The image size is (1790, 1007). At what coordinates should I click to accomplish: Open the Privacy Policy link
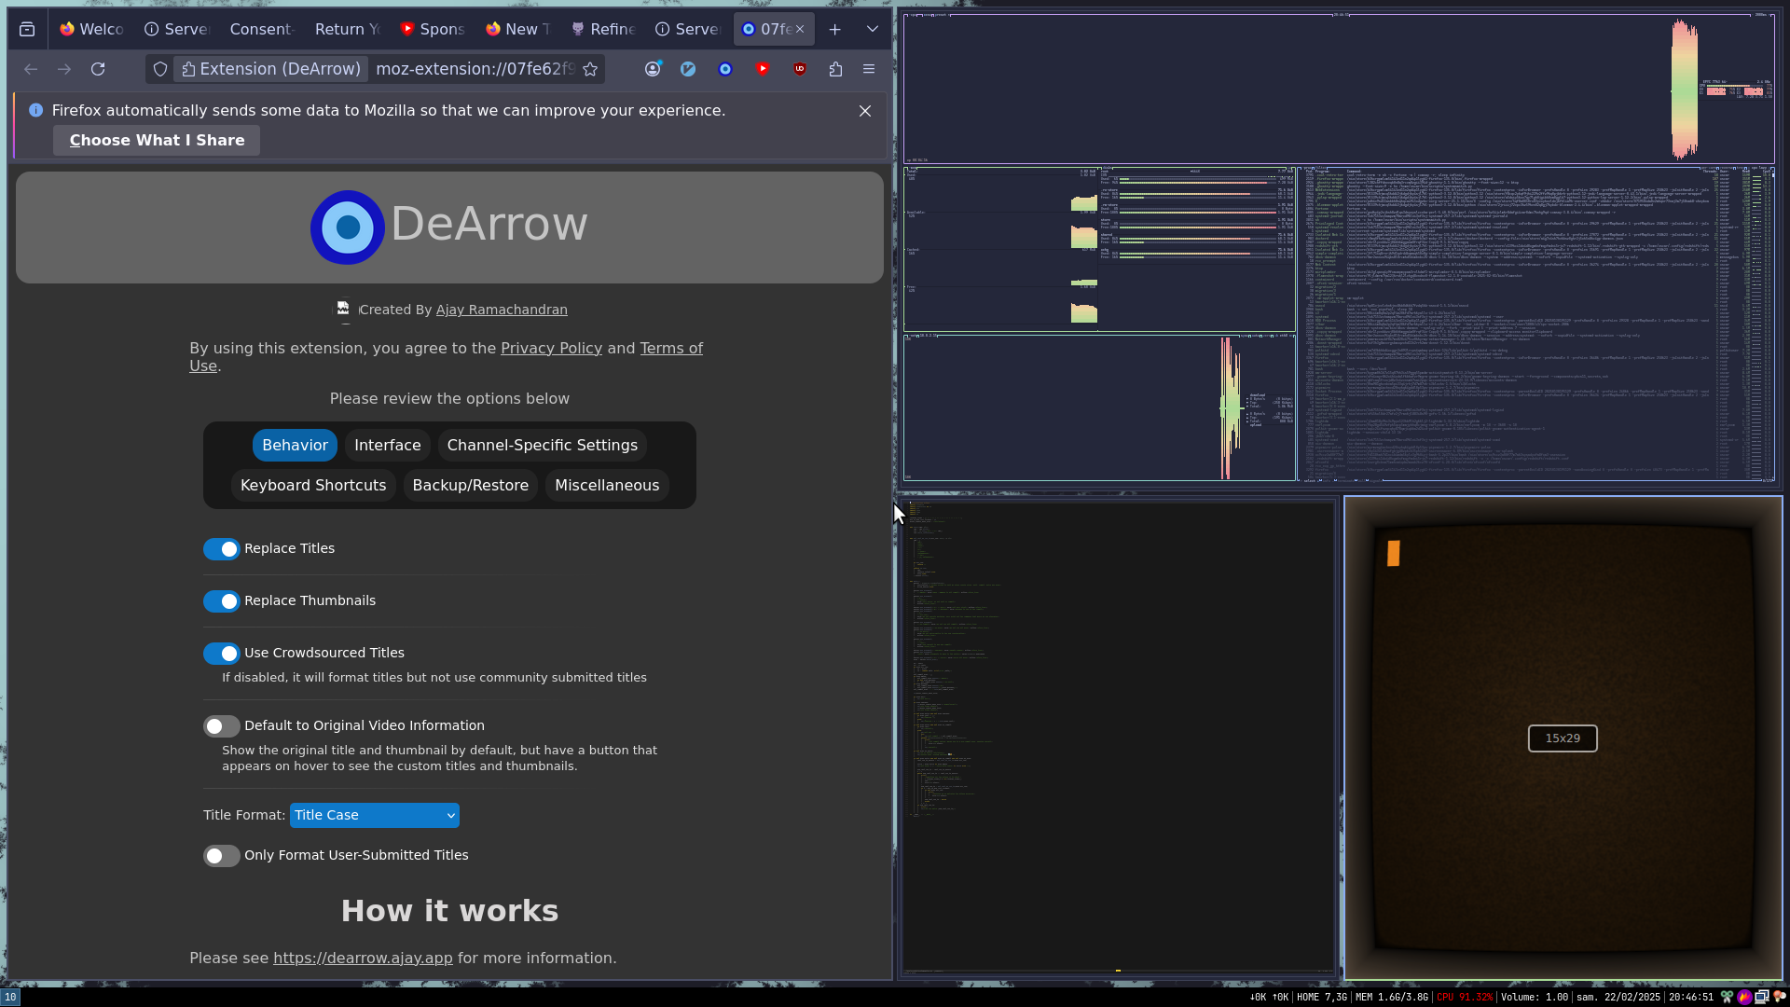(551, 349)
